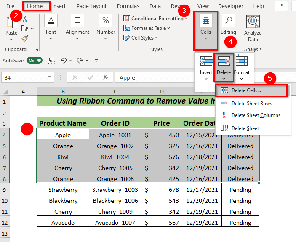Switch to the Data tab

[x=155, y=6]
